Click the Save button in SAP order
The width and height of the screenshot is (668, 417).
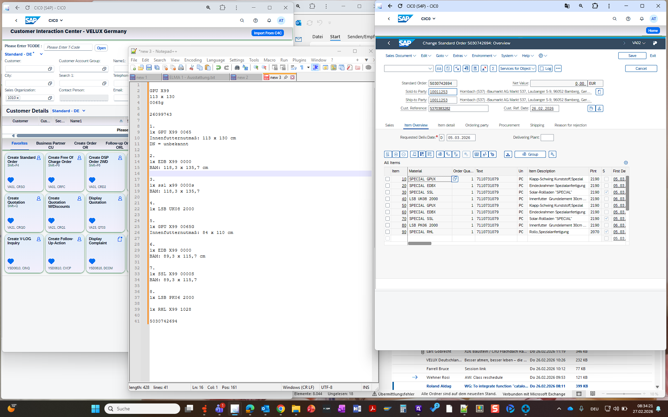coord(632,56)
